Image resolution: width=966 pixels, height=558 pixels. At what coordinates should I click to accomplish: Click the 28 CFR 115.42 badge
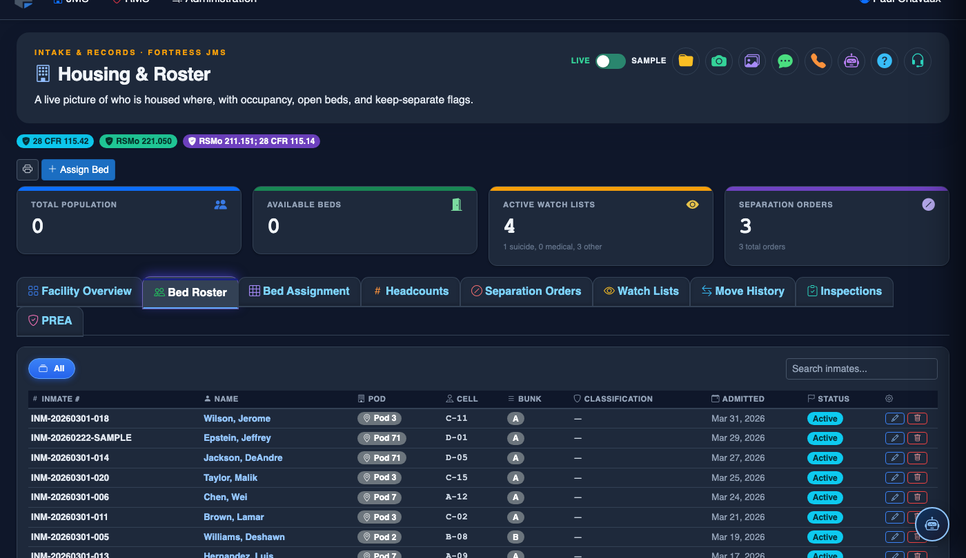(55, 141)
